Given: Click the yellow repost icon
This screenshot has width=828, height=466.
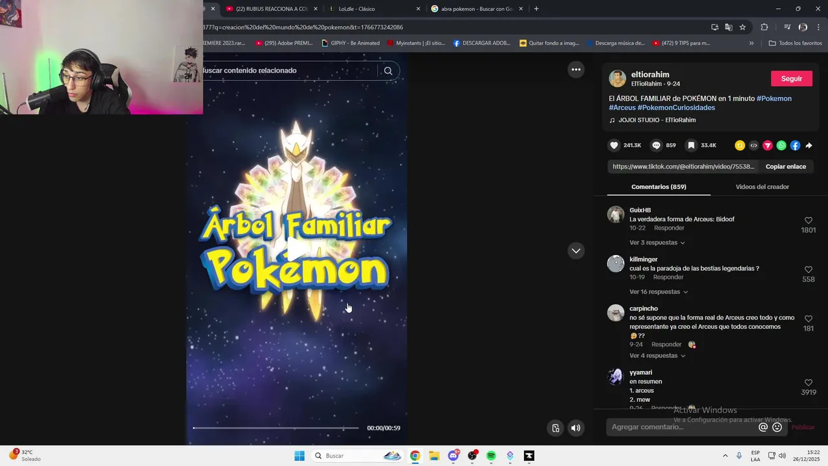Looking at the screenshot, I should click(740, 146).
